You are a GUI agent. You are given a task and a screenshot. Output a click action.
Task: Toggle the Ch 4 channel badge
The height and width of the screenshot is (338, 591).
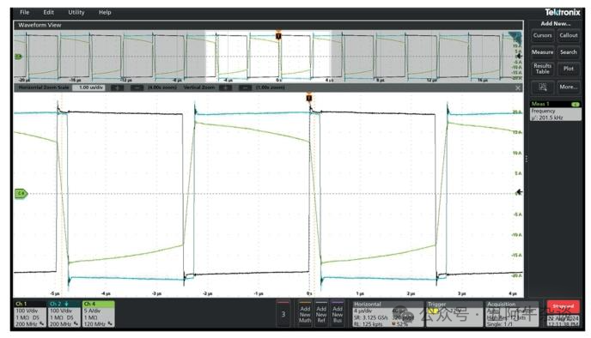click(99, 313)
